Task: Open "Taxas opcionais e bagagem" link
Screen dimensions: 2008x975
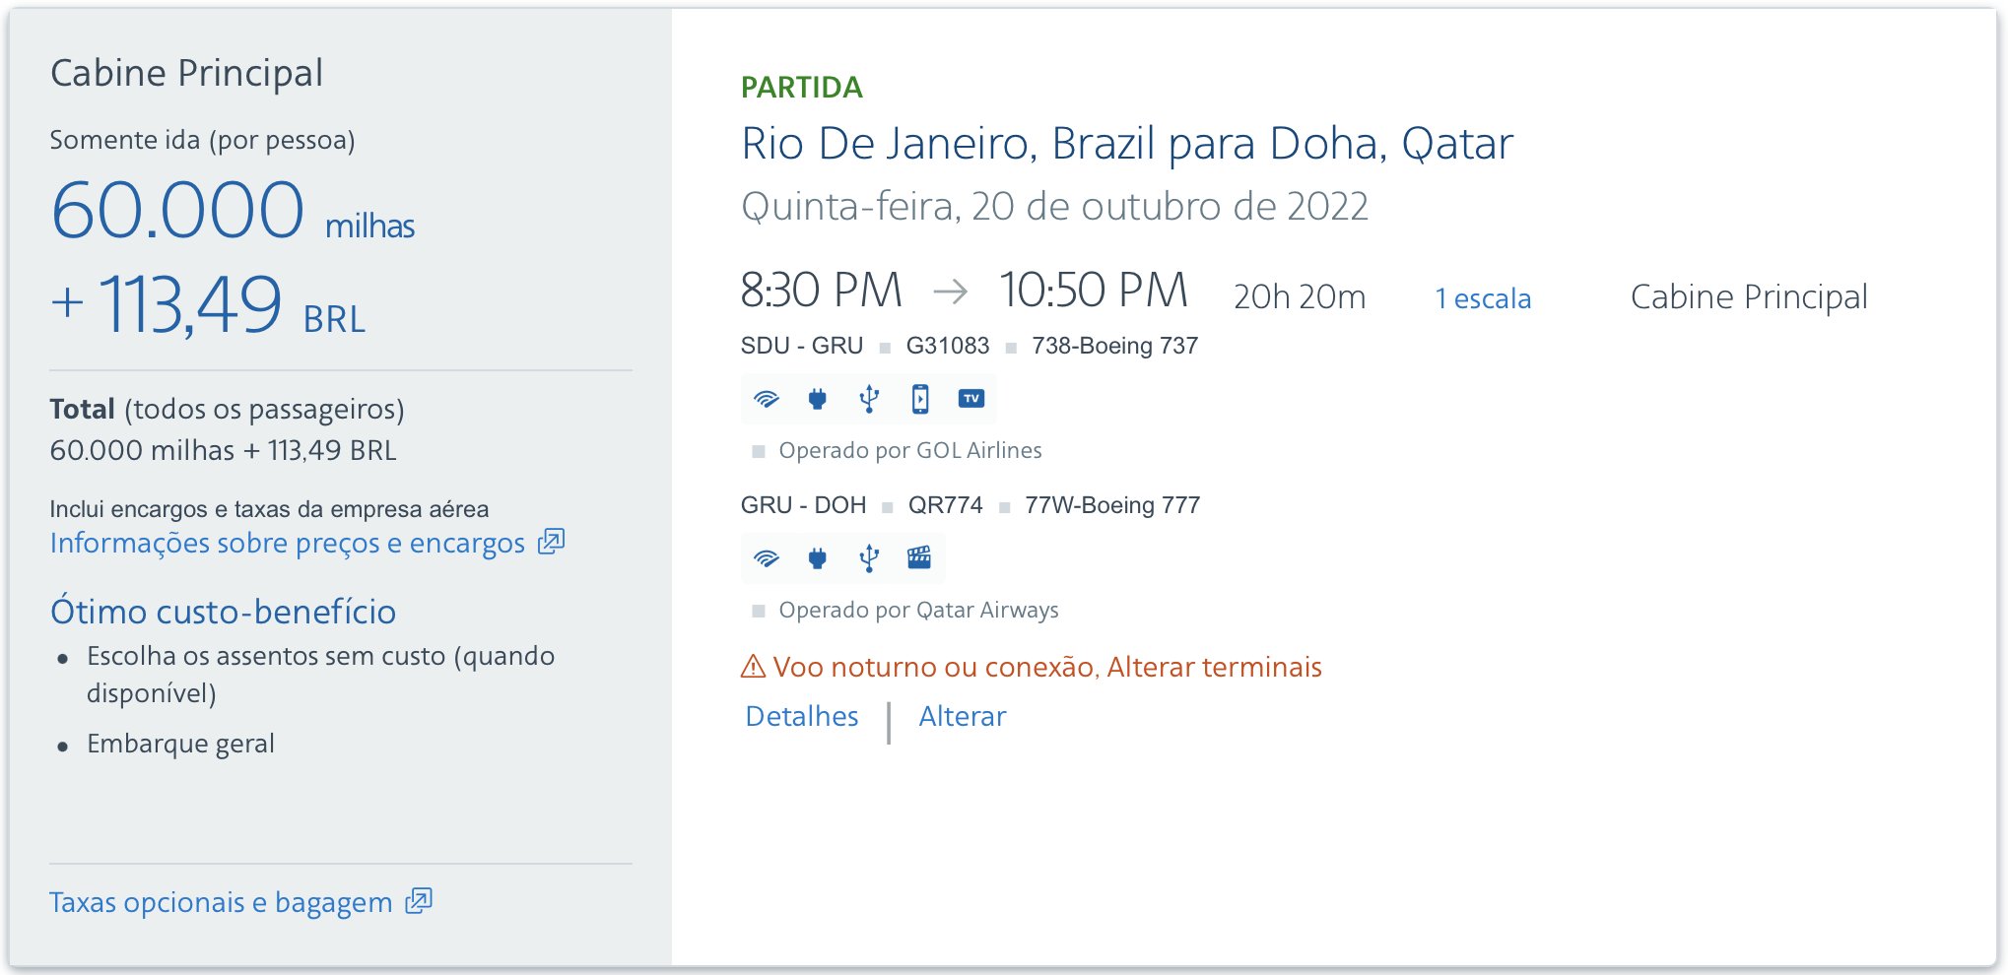Action: [x=221, y=902]
